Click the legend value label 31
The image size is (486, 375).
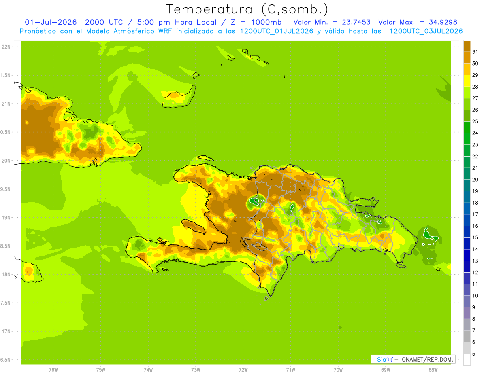(x=475, y=52)
